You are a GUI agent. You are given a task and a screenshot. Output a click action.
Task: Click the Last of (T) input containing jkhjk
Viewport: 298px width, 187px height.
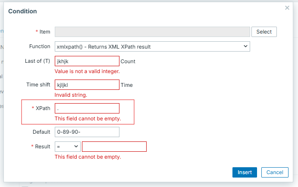pos(87,61)
